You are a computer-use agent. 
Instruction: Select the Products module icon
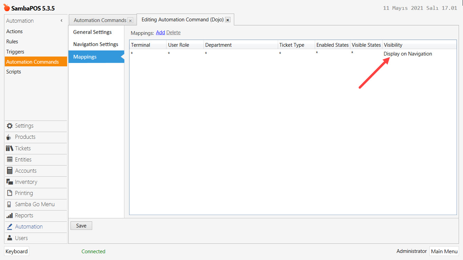pyautogui.click(x=9, y=137)
